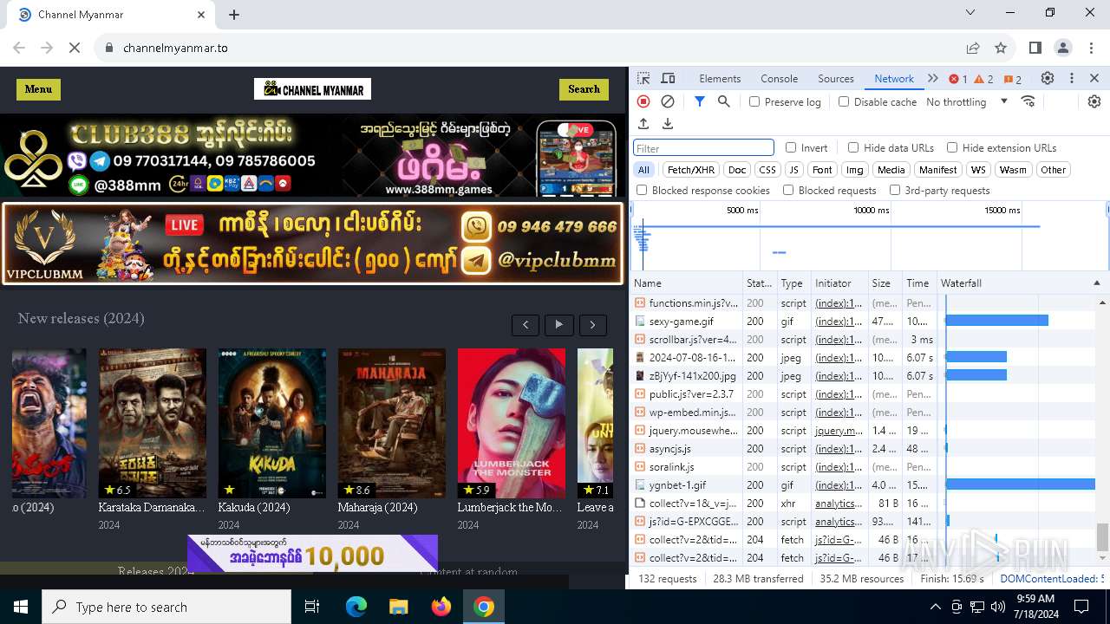Image resolution: width=1110 pixels, height=624 pixels.
Task: Click the website Search button
Action: 584,89
